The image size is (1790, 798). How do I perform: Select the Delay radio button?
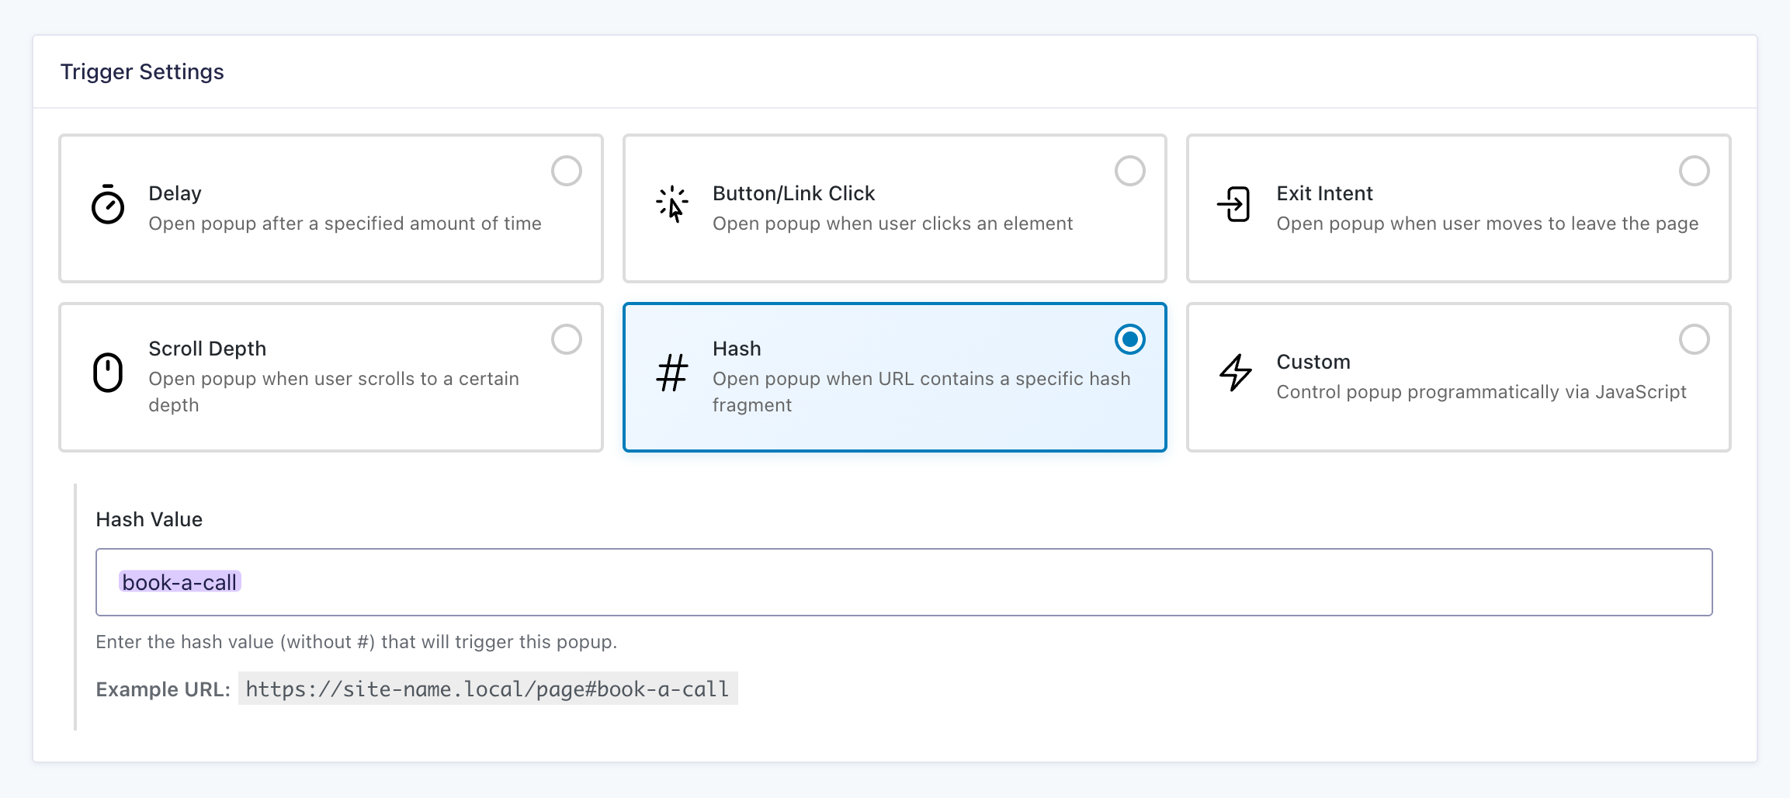click(566, 171)
